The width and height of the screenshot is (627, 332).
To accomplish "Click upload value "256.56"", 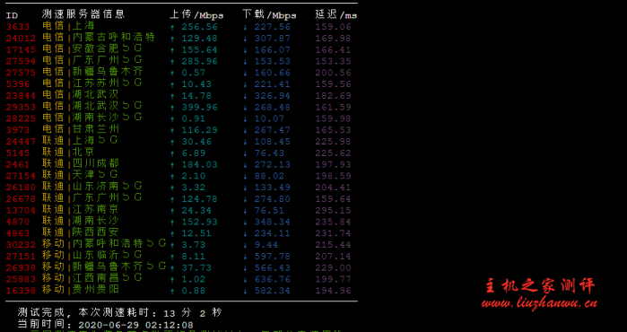I will click(x=199, y=27).
